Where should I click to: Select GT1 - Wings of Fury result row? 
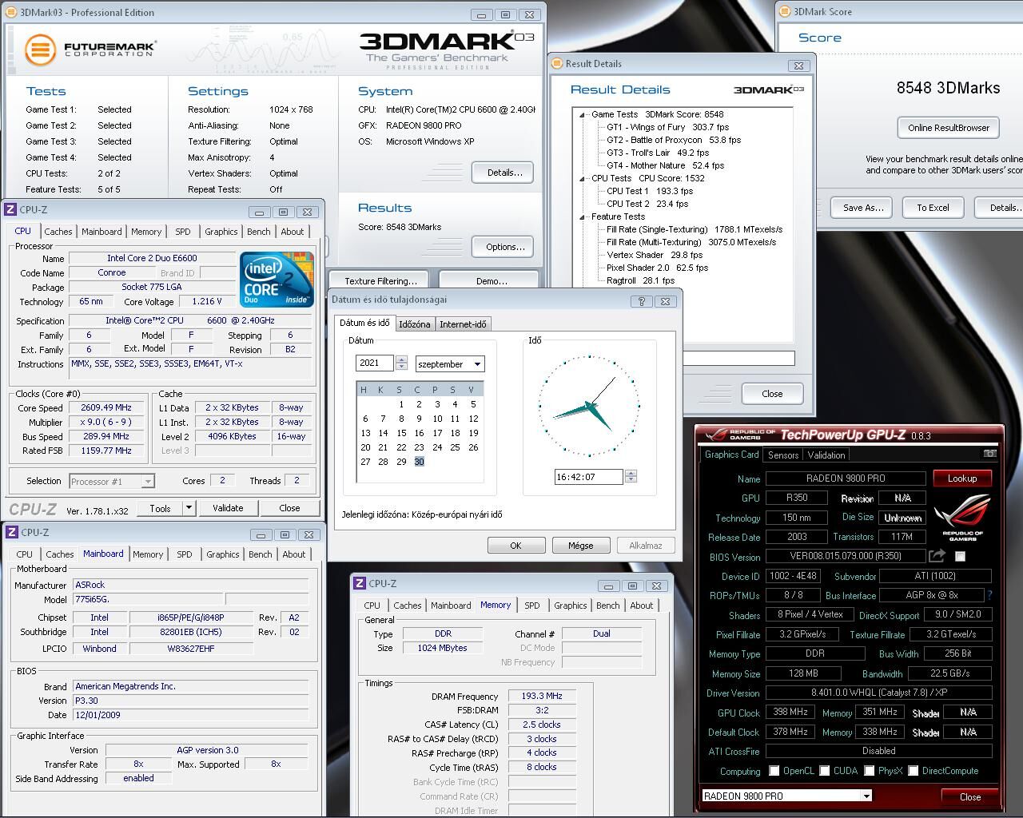point(667,127)
